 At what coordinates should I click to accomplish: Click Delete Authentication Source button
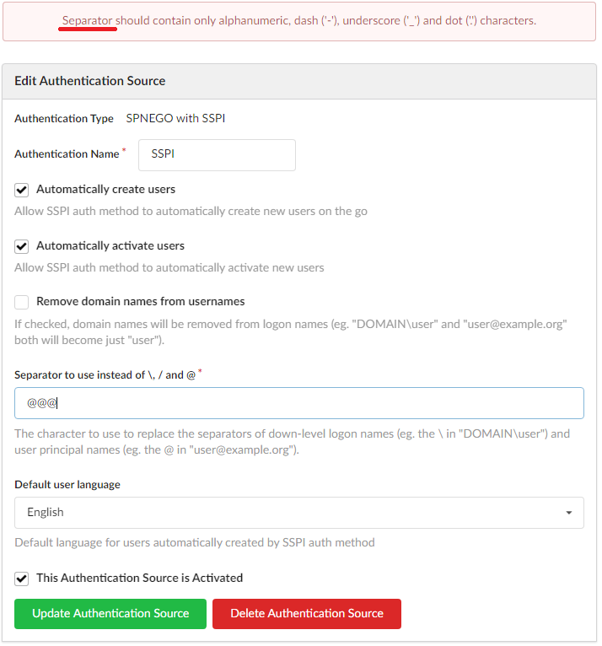307,613
